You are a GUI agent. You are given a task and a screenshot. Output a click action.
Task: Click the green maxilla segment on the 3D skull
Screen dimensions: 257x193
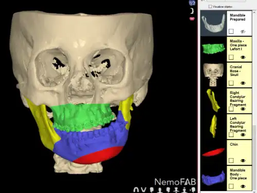point(82,117)
